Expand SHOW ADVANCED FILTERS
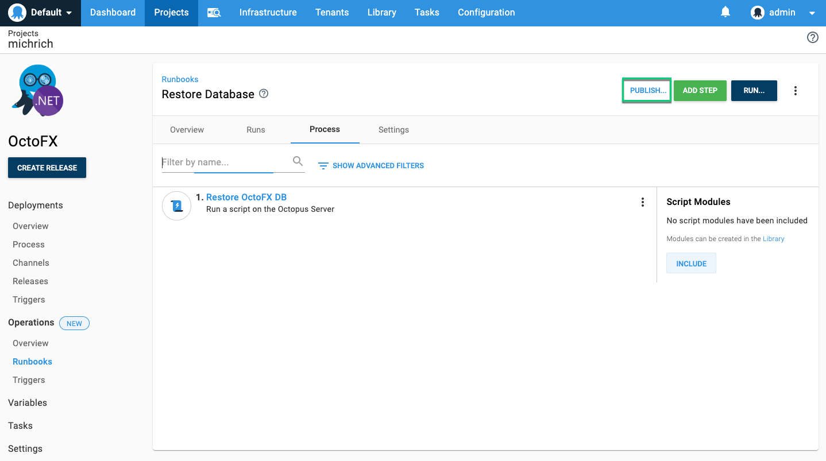This screenshot has height=461, width=826. click(378, 165)
